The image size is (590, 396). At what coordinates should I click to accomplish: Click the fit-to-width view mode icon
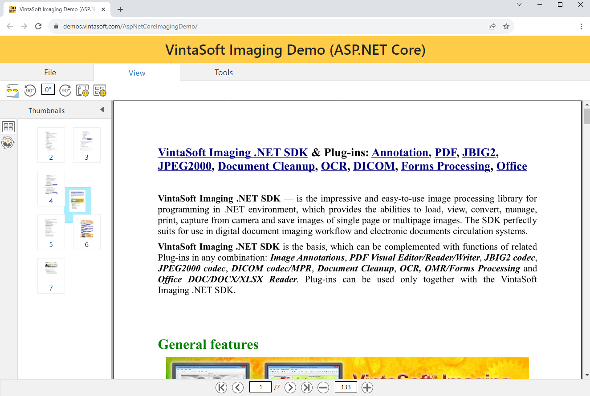pos(12,90)
